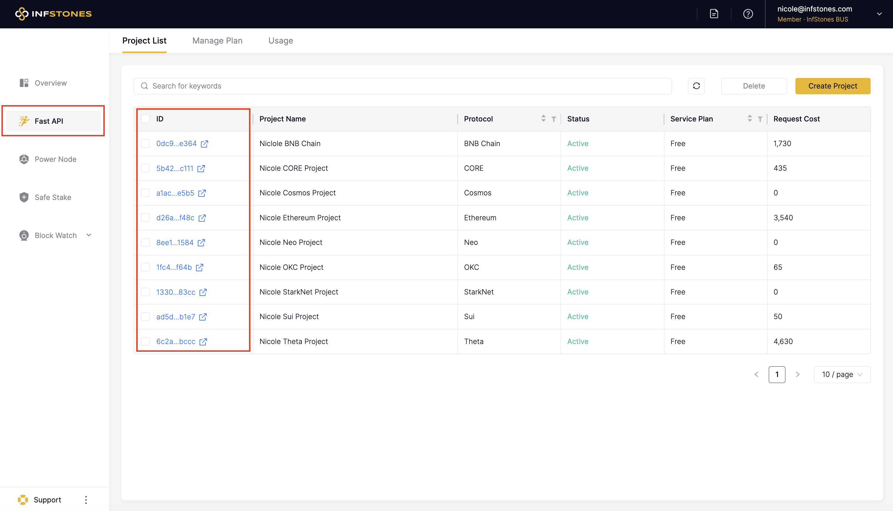
Task: Click the Service Plan filter icon
Action: (760, 119)
